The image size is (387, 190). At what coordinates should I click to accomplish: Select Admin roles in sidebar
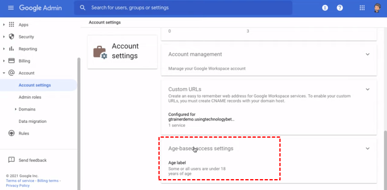(30, 97)
